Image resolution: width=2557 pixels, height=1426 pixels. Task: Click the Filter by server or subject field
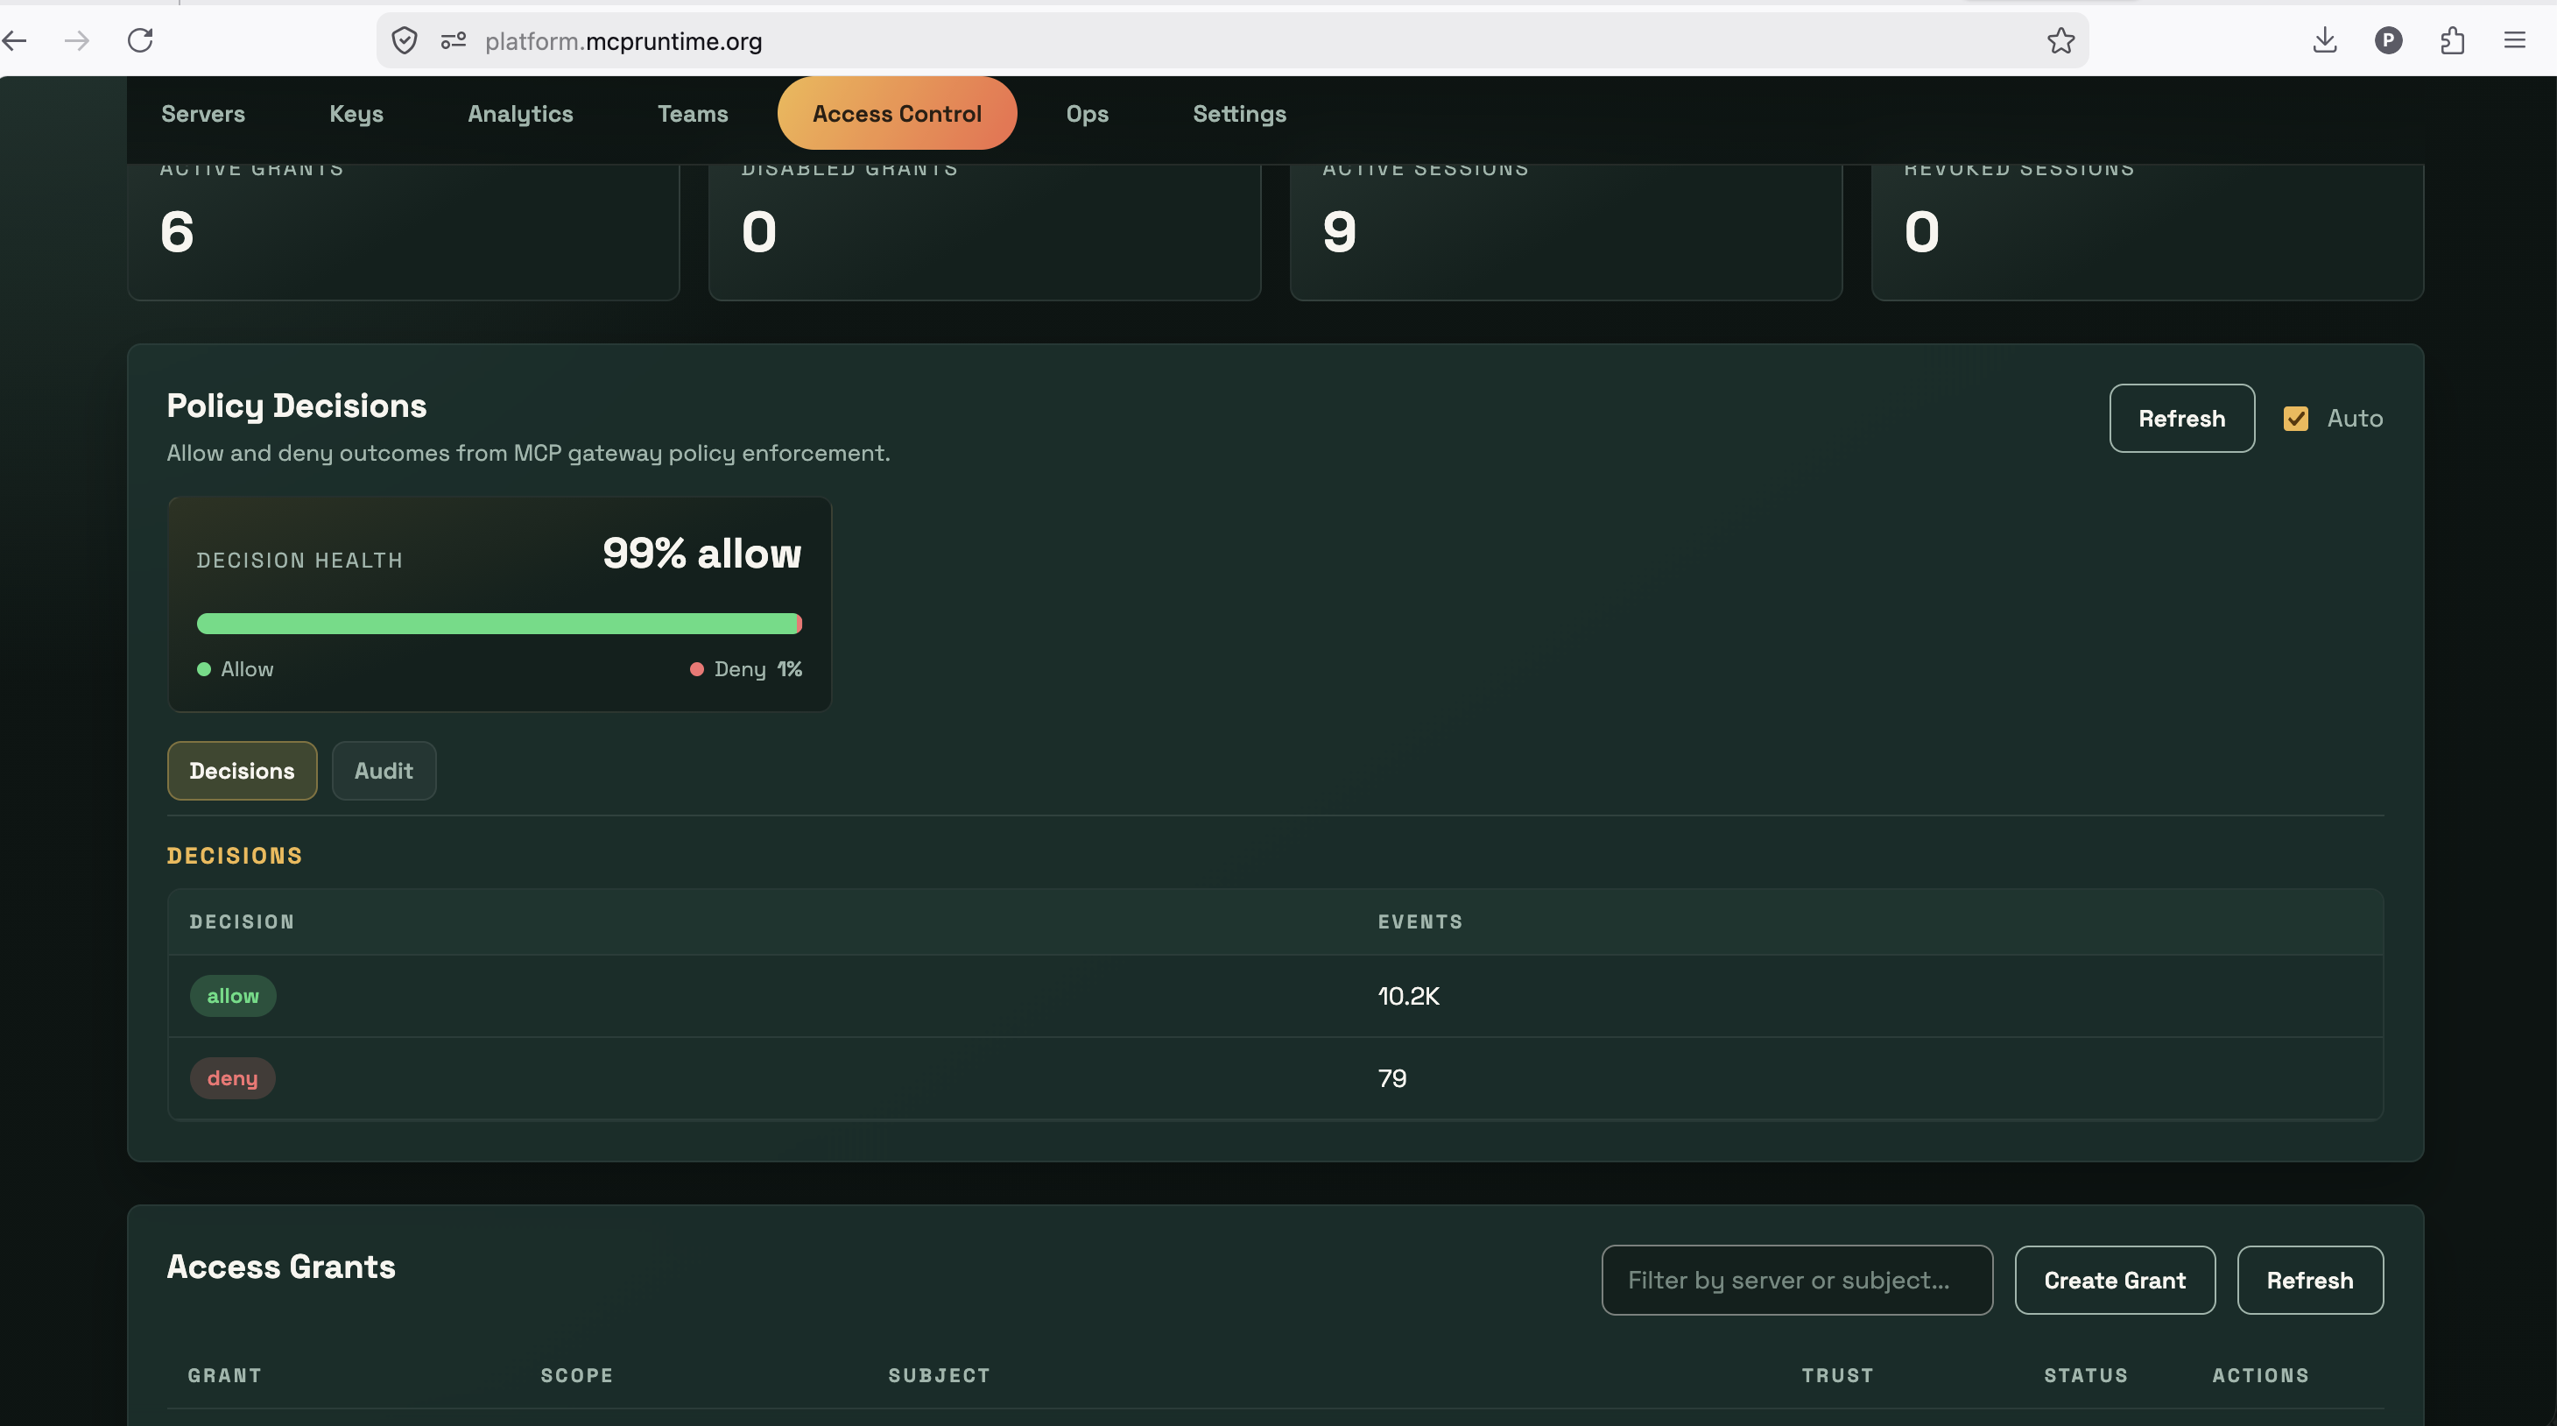pyautogui.click(x=1797, y=1280)
